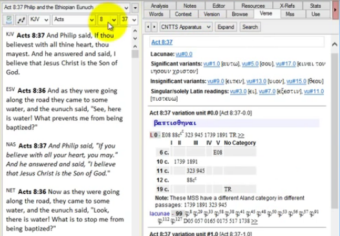Open the vu#11.0 variant link
340x236 pixels.
click(x=313, y=92)
